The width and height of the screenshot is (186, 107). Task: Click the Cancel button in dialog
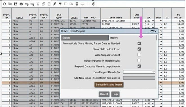click(104, 94)
